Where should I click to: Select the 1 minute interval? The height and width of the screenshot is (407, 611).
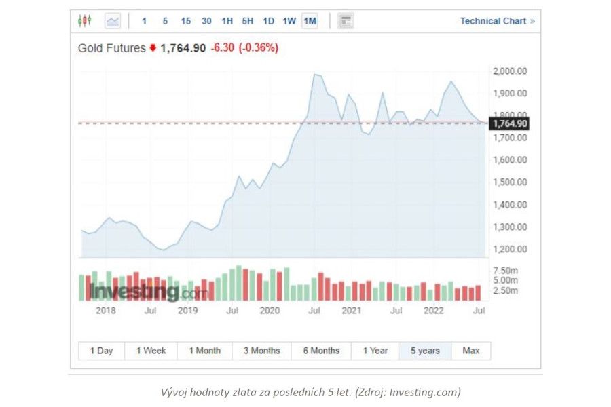[x=144, y=21]
